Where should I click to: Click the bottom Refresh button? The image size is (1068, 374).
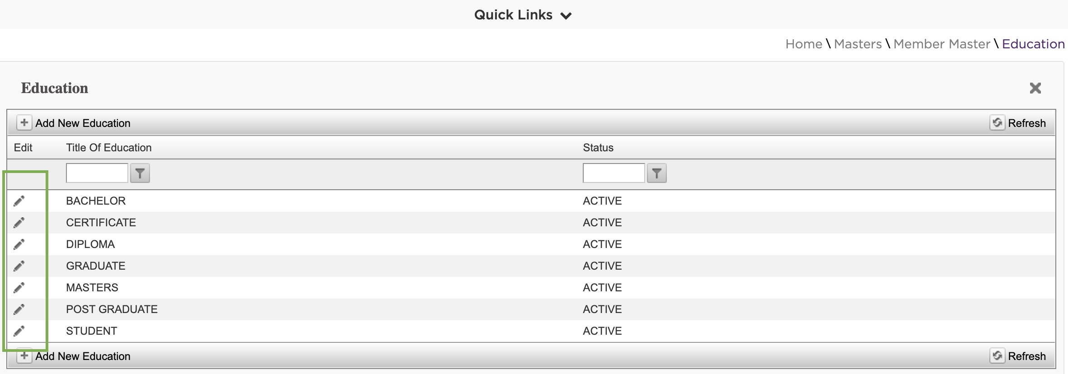coord(1018,356)
